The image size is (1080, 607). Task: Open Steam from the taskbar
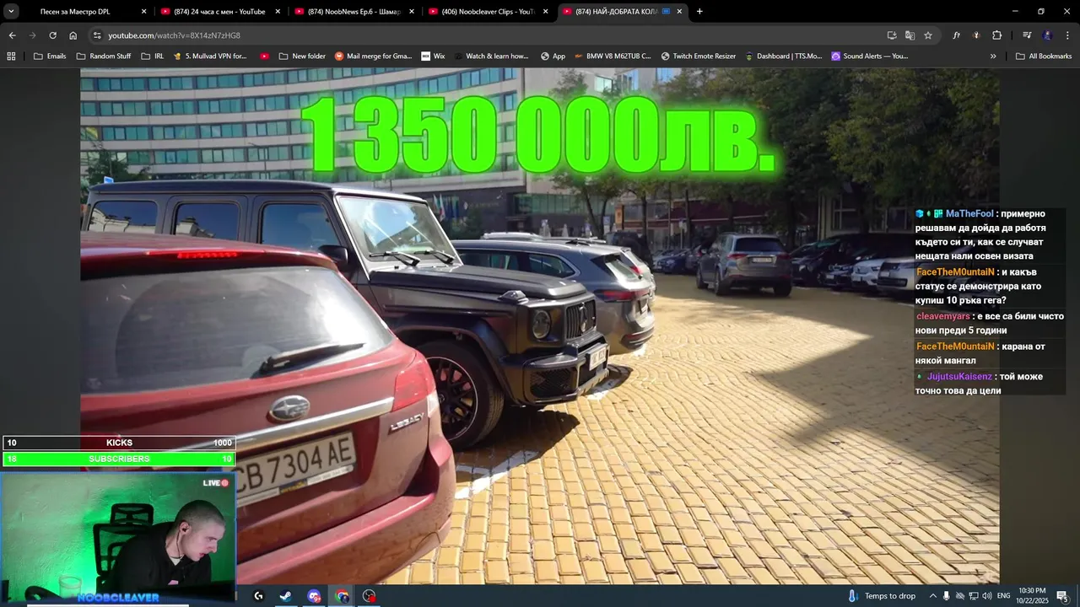286,596
